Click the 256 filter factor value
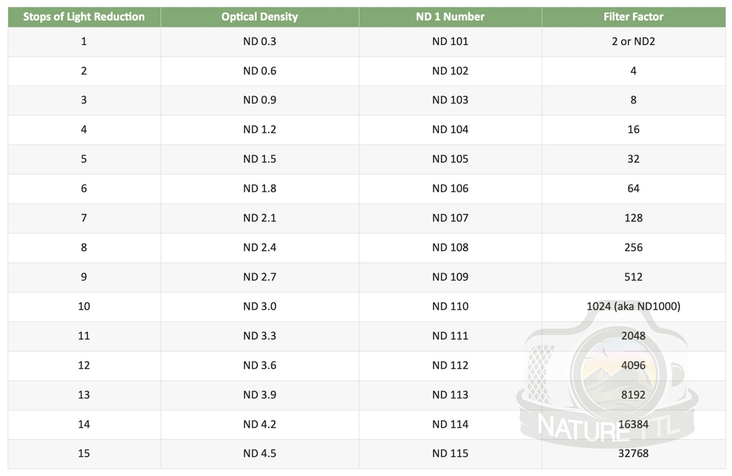 (x=633, y=247)
